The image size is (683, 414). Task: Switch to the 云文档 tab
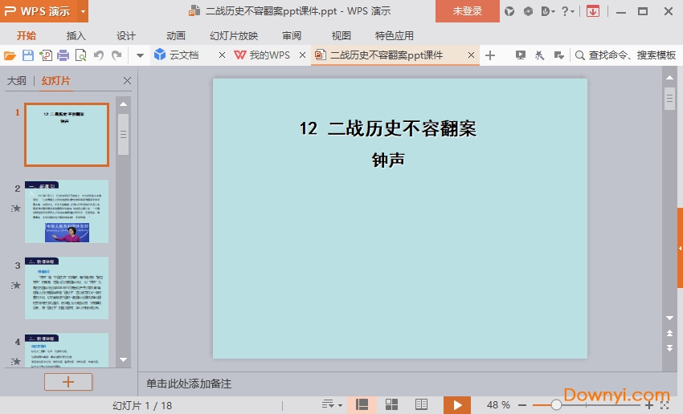tap(184, 55)
